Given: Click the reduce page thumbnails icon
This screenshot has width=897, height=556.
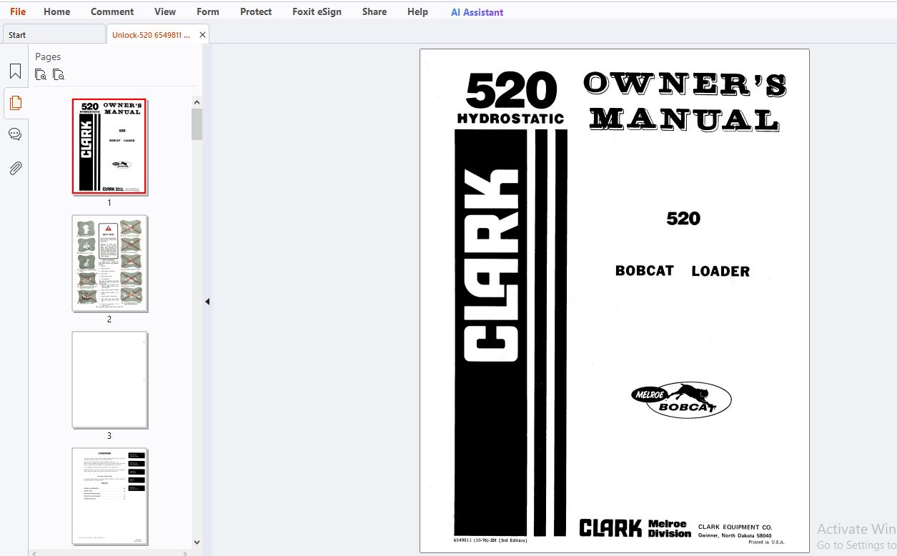Looking at the screenshot, I should point(59,74).
